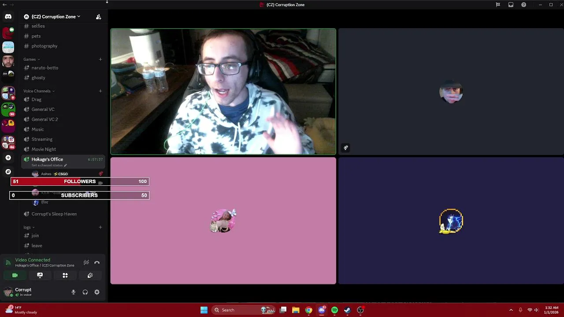Open the taskbar volume control

[536, 310]
